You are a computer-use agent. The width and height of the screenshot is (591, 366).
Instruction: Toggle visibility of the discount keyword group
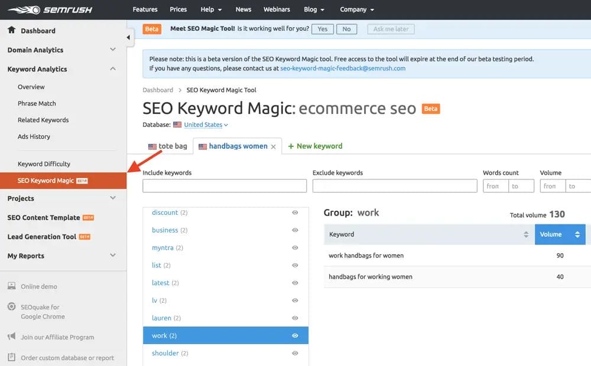pos(295,212)
